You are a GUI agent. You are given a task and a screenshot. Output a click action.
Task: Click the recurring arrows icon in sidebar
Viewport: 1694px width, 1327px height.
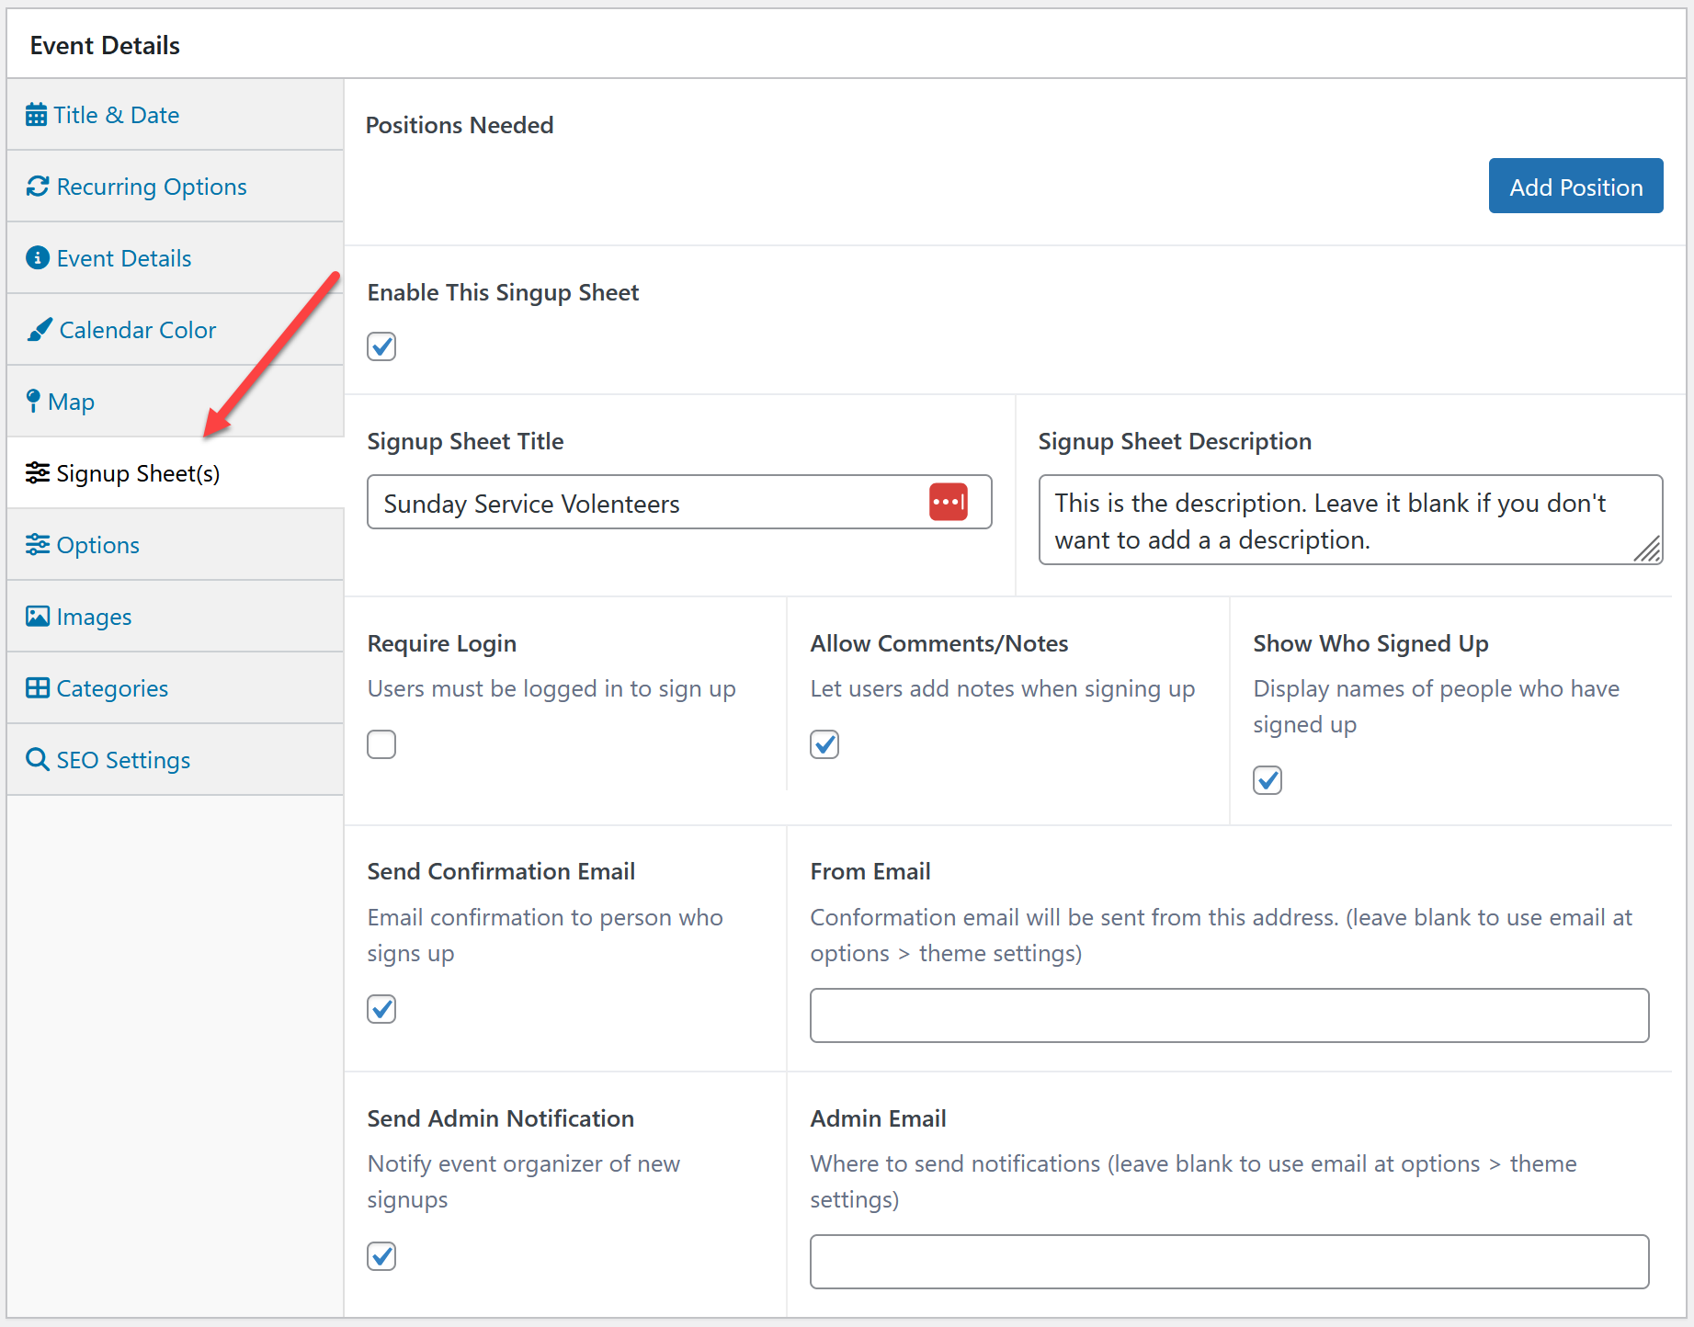tap(38, 187)
